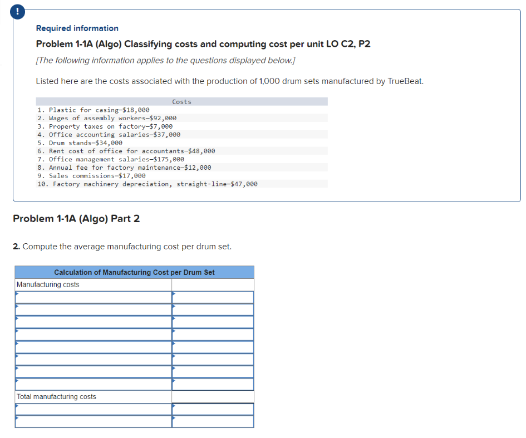526x438 pixels.
Task: Select the amount cell beside Manufacturing costs
Action: [213, 284]
